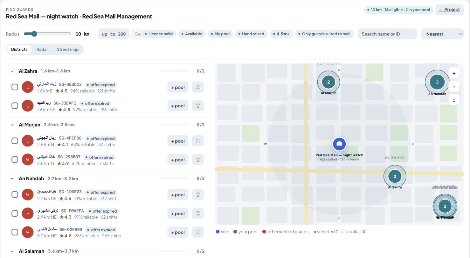
Task: Focus the Search name or ID field
Action: [x=387, y=34]
